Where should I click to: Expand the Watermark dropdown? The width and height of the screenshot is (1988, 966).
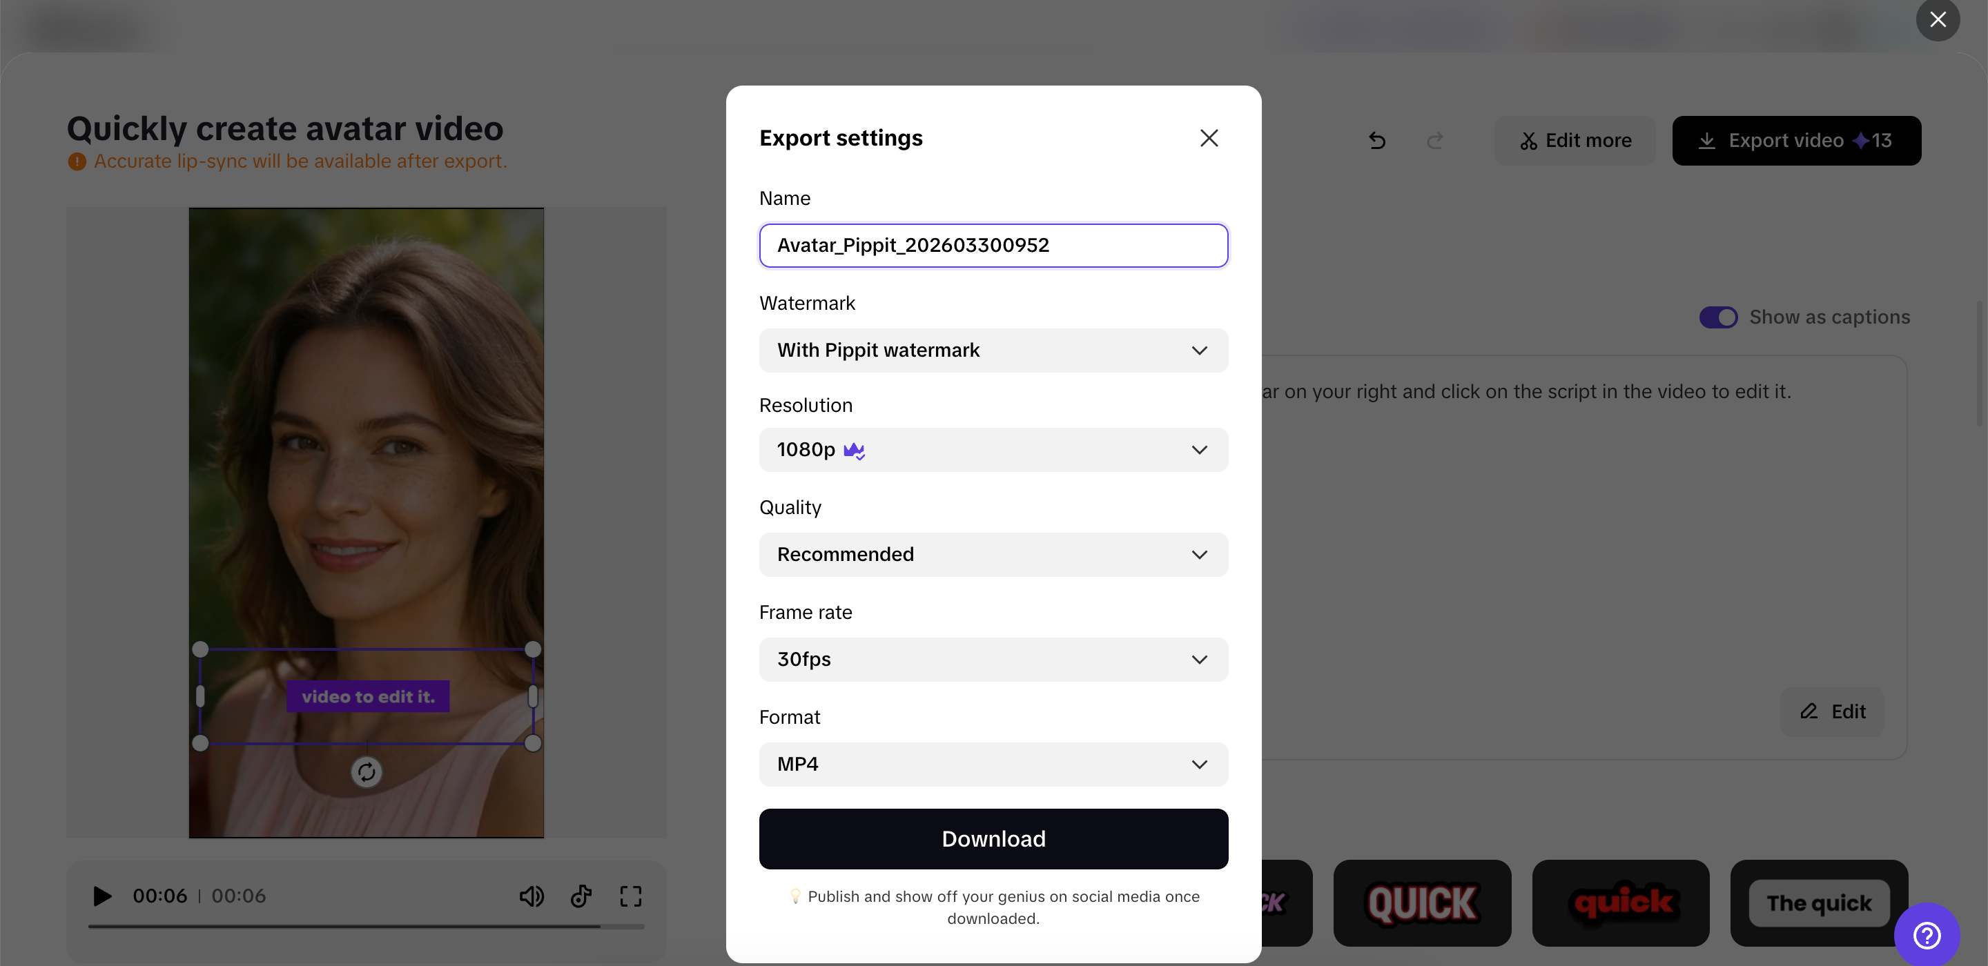click(993, 351)
